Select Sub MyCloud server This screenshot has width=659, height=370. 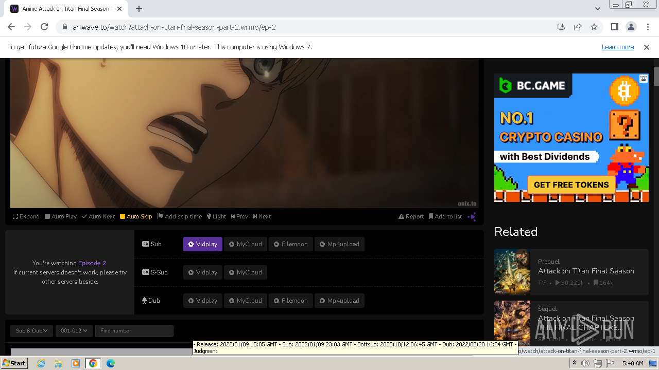point(246,244)
